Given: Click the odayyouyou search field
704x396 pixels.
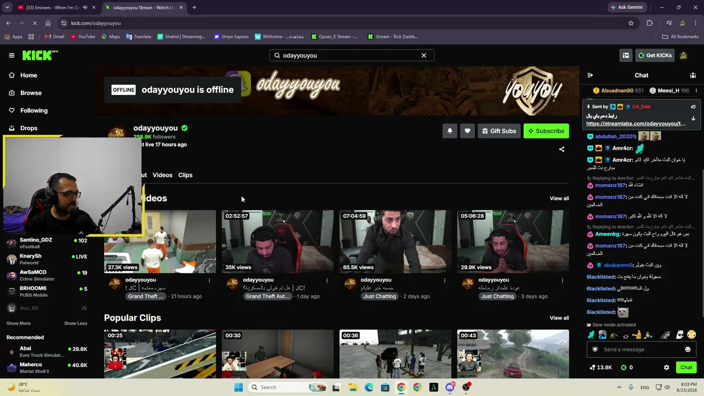Looking at the screenshot, I should click(x=351, y=56).
